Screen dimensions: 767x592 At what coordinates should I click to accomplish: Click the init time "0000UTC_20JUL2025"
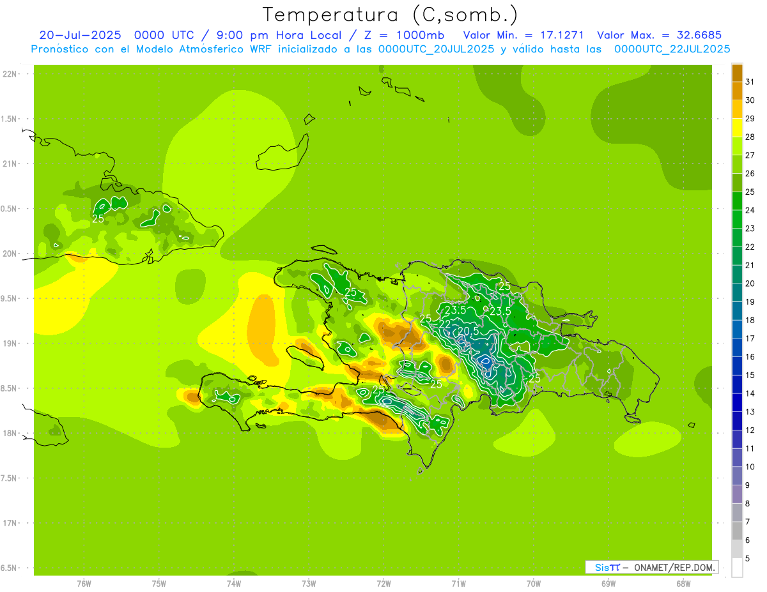437,49
